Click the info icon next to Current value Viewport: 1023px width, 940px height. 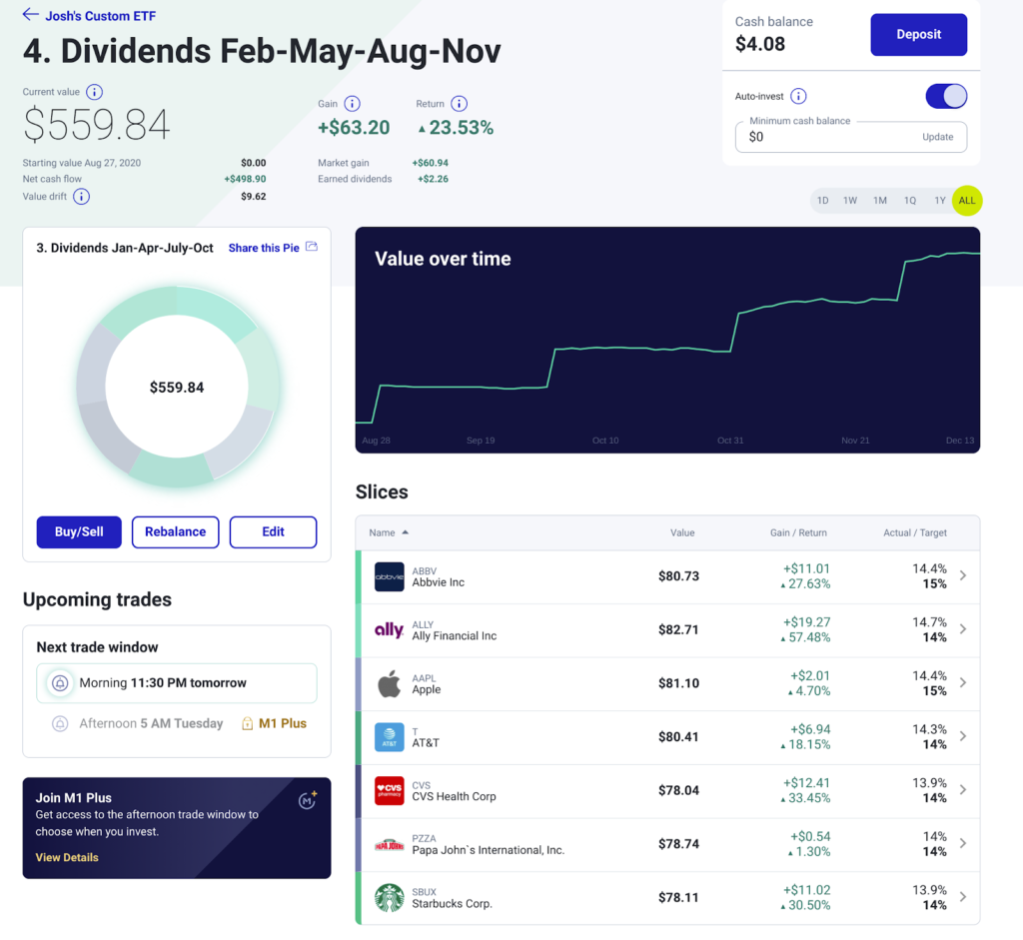tap(94, 92)
